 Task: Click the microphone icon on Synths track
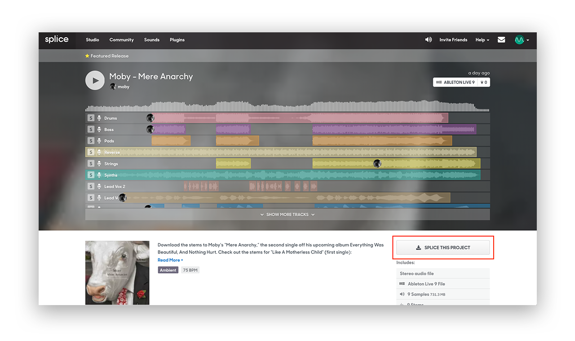[x=99, y=175]
